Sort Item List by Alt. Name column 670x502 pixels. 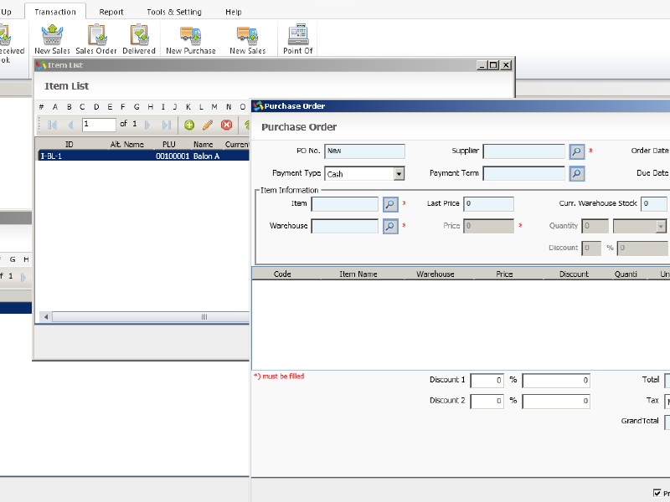click(127, 144)
